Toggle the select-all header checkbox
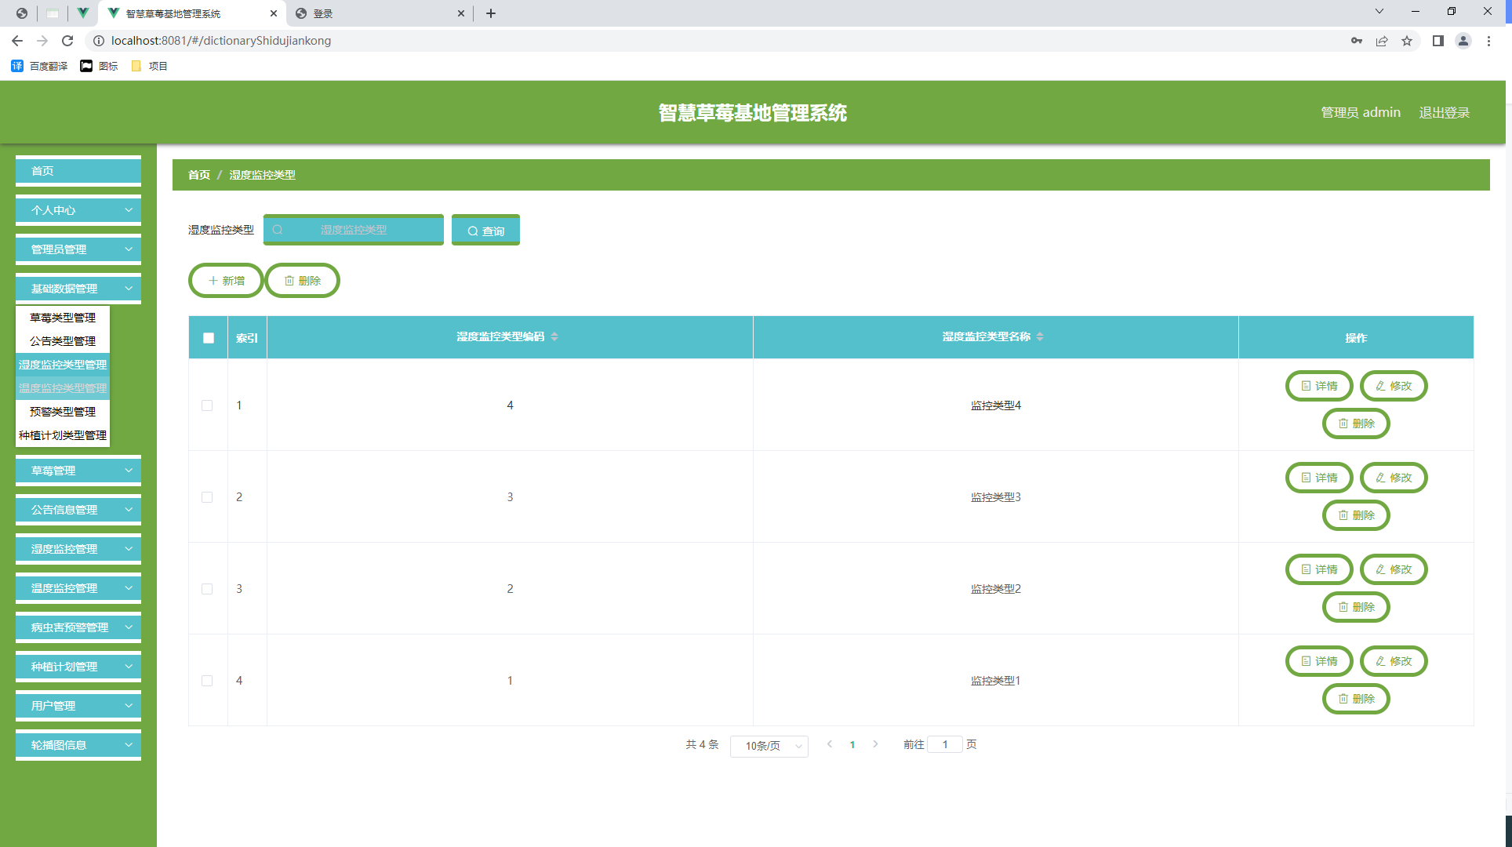 209,336
